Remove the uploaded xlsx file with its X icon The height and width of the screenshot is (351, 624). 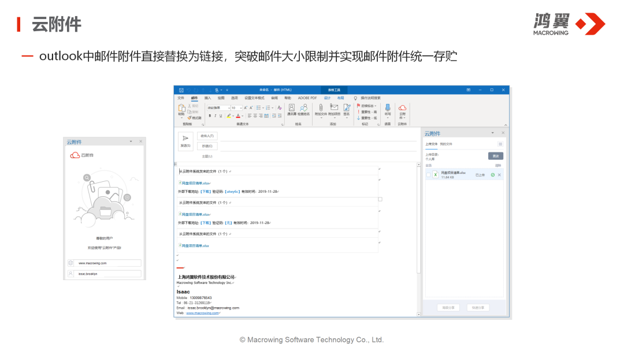(499, 175)
